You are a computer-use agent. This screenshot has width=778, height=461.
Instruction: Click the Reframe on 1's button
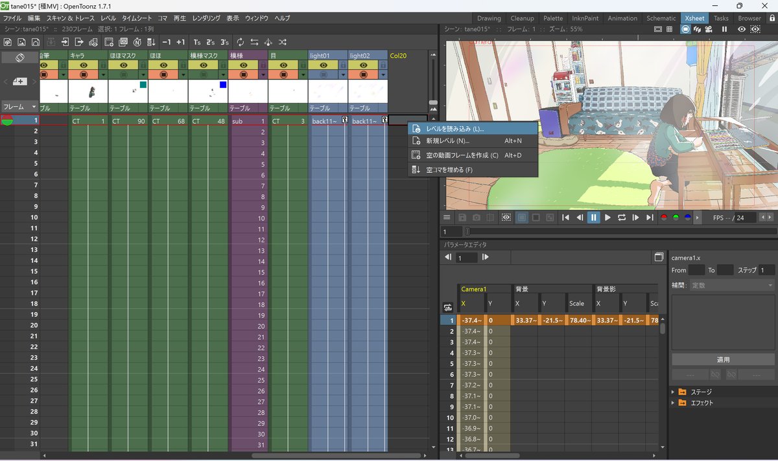coord(197,42)
